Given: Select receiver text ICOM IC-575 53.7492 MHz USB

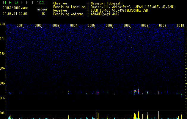Looking at the screenshot, I should click(120, 10).
